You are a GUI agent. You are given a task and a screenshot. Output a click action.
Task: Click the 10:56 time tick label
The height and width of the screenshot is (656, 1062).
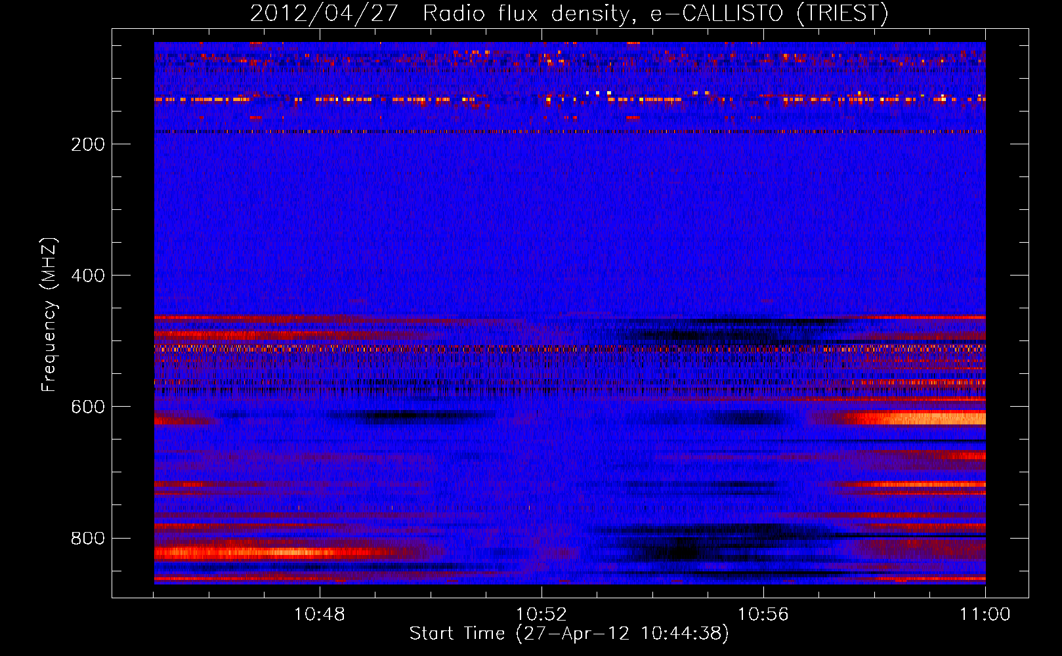click(763, 615)
